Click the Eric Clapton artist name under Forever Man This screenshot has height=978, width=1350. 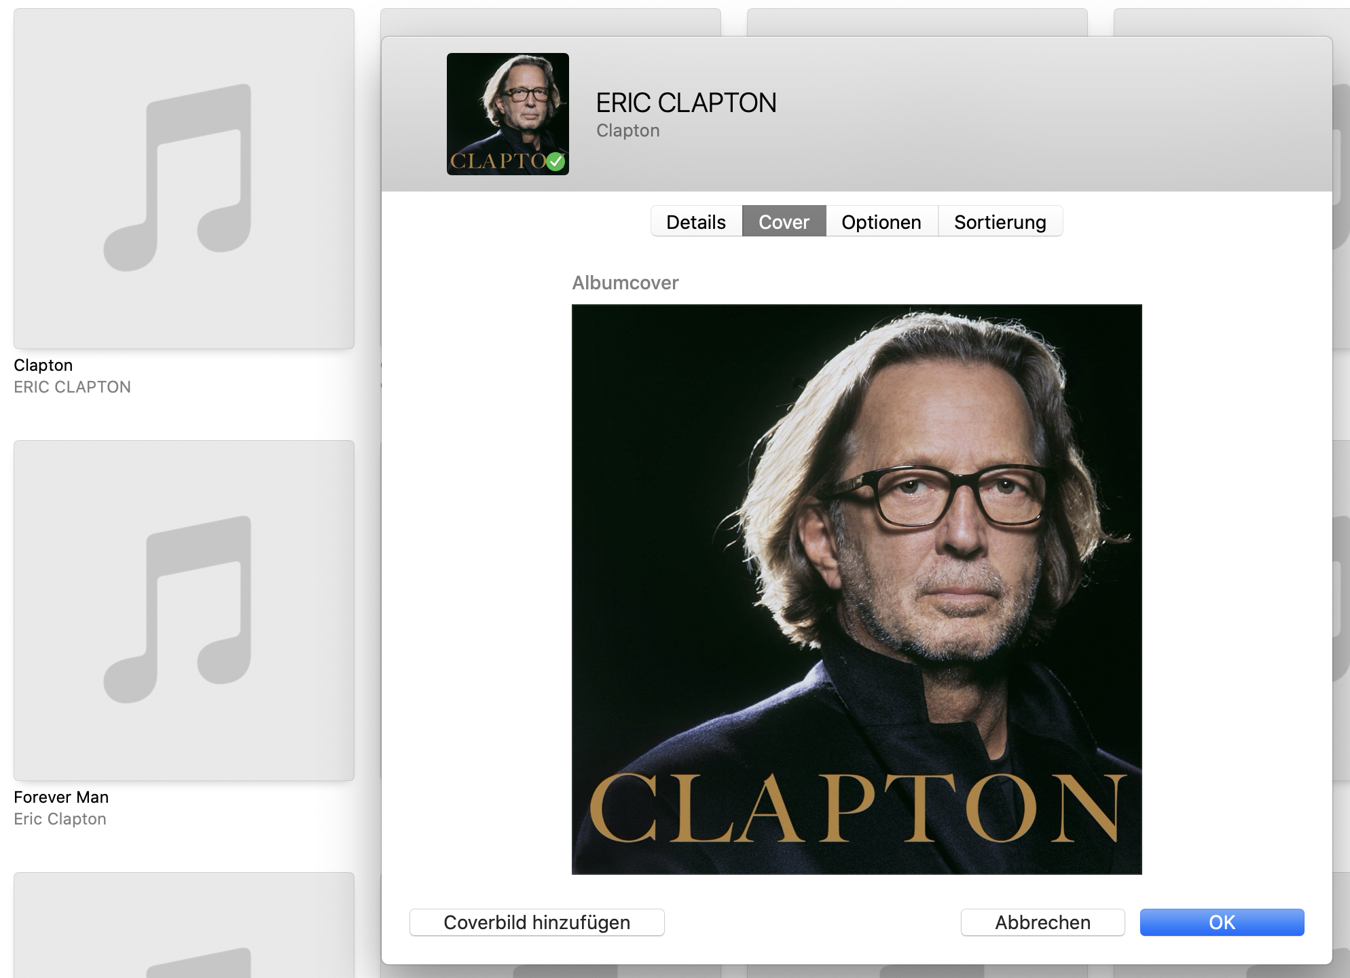(60, 819)
